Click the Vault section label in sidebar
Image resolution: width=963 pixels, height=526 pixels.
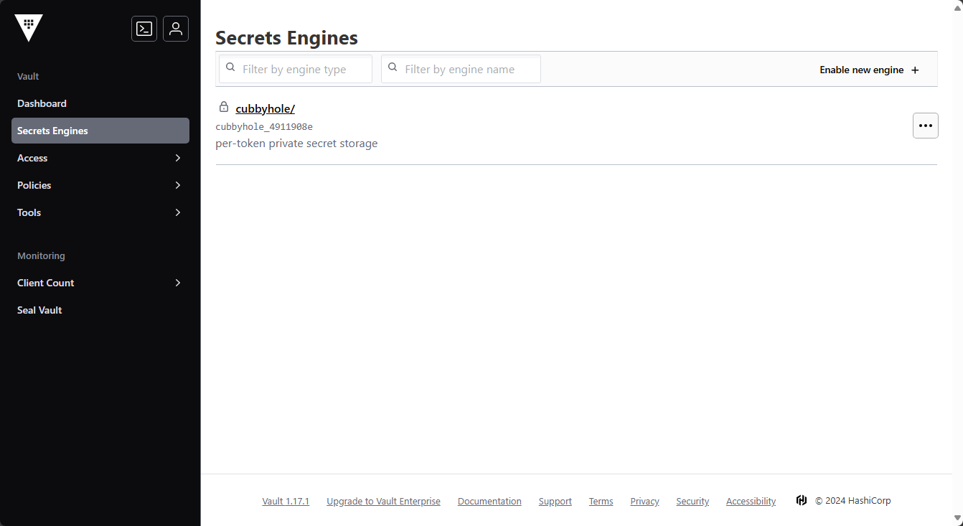28,76
